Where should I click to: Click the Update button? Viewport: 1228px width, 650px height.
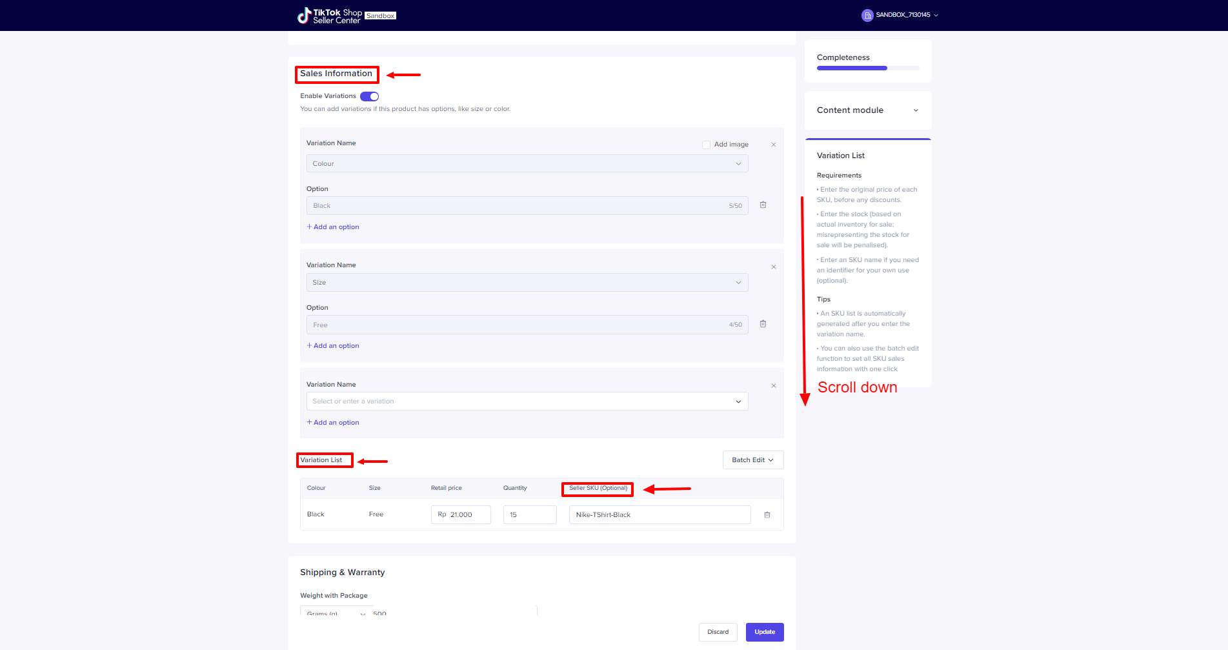pyautogui.click(x=765, y=632)
